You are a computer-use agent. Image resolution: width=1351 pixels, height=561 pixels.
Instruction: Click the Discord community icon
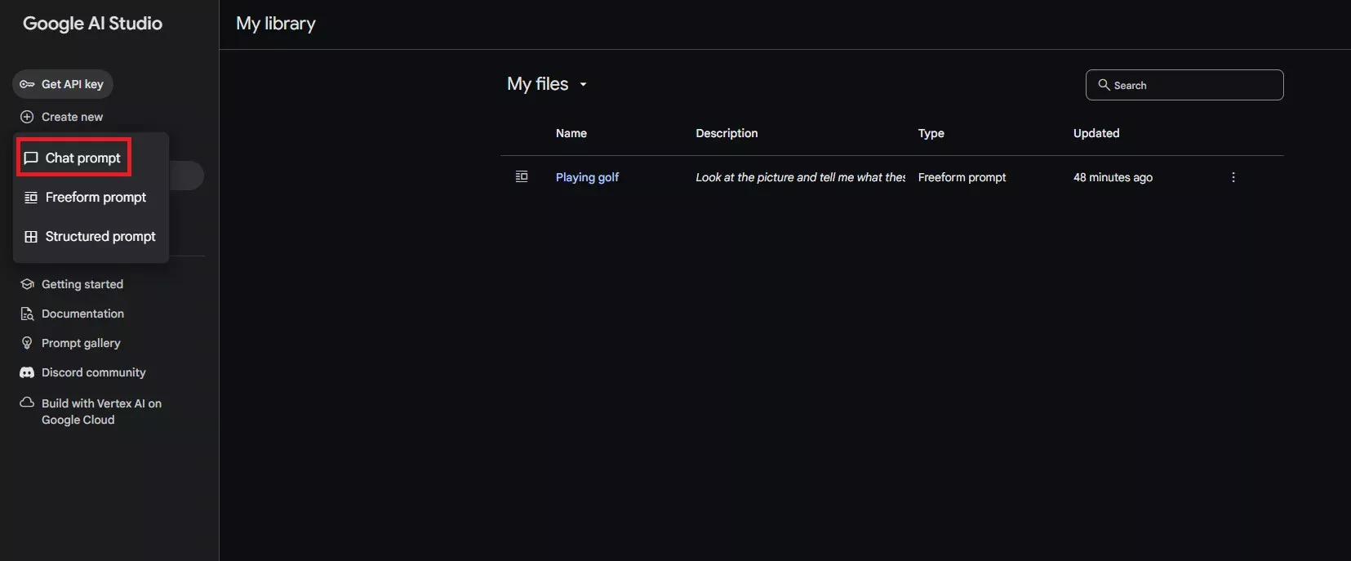click(x=27, y=372)
